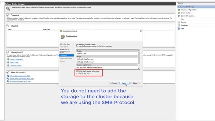Screen dimensions: 215x121
Task: Choose Properties in Actions pane
Action: click(184, 26)
